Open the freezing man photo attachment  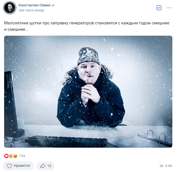(88, 92)
